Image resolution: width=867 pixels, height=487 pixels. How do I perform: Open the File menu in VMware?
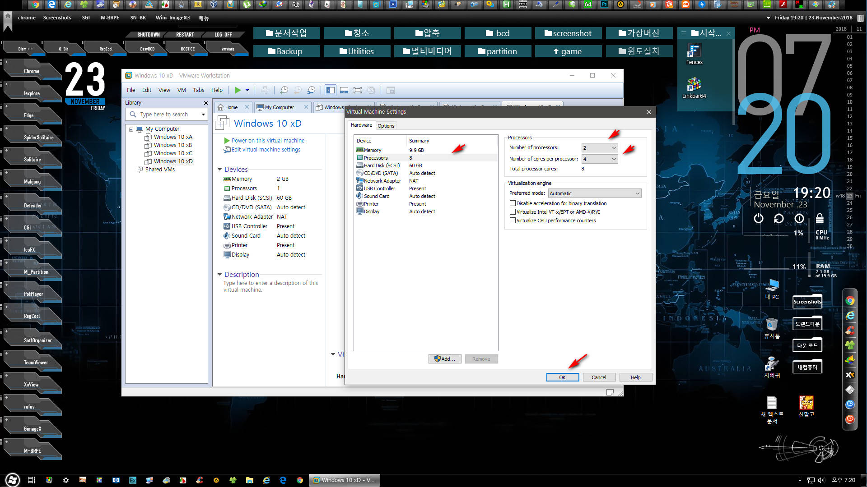[x=131, y=90]
